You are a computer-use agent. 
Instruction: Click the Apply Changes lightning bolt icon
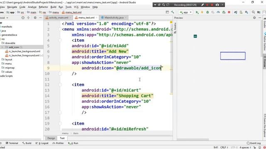coord(202,12)
